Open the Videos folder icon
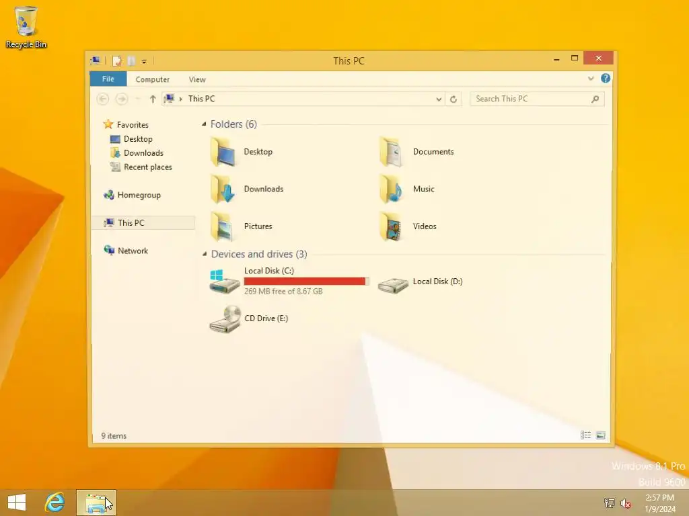This screenshot has height=516, width=689. point(391,226)
